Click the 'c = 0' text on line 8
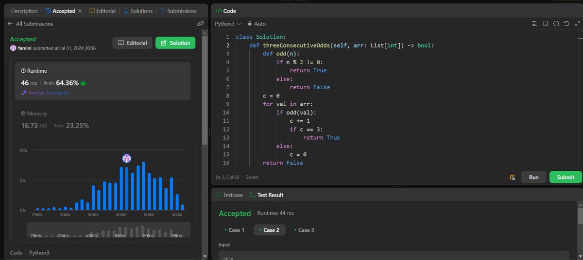 pyautogui.click(x=271, y=96)
